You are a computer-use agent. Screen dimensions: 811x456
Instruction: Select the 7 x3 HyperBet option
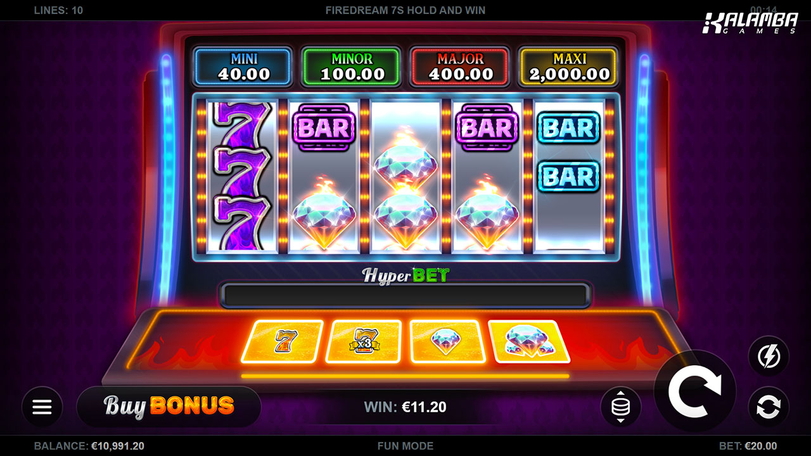pyautogui.click(x=364, y=341)
